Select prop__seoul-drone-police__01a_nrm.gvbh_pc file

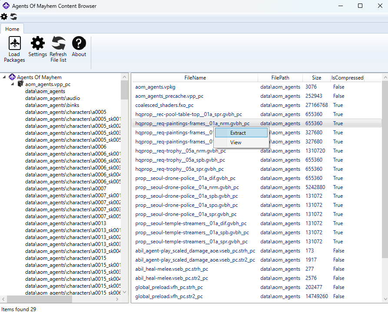coord(257,187)
